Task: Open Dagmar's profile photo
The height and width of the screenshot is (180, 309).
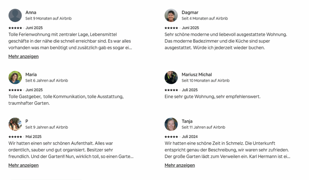Action: coord(171,15)
